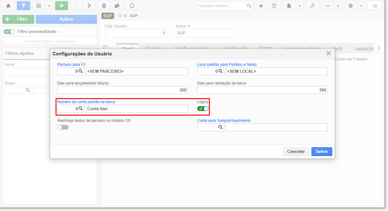Click the Número da conta padrão na baixa link
388x211 pixels.
[x=86, y=102]
